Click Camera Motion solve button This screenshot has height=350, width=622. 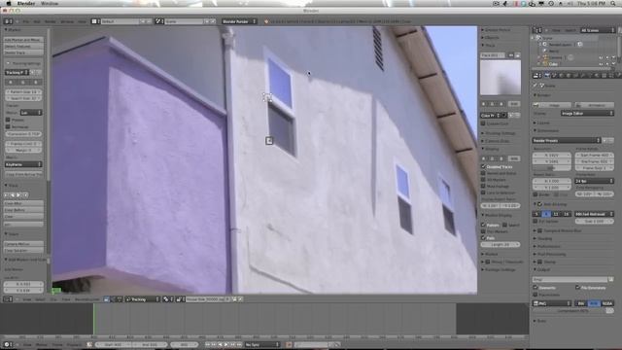23,244
